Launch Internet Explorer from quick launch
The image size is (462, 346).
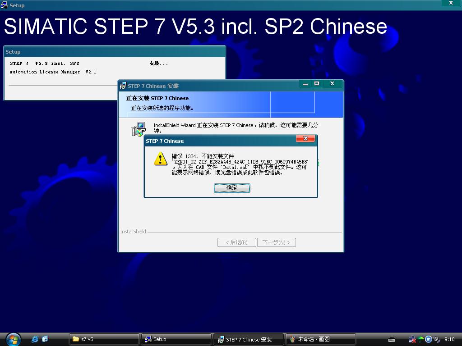pos(35,339)
